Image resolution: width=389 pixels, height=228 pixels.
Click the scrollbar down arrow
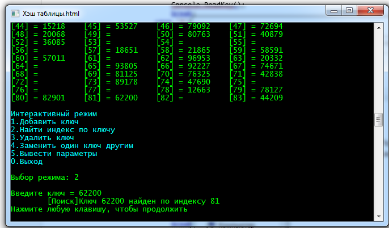[x=379, y=216]
